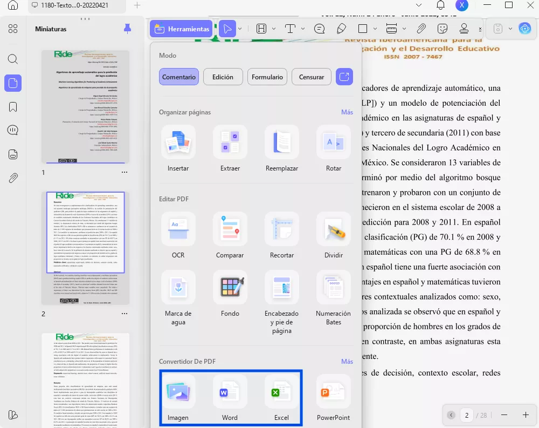
Task: Select the text box tool
Action: coord(290,29)
